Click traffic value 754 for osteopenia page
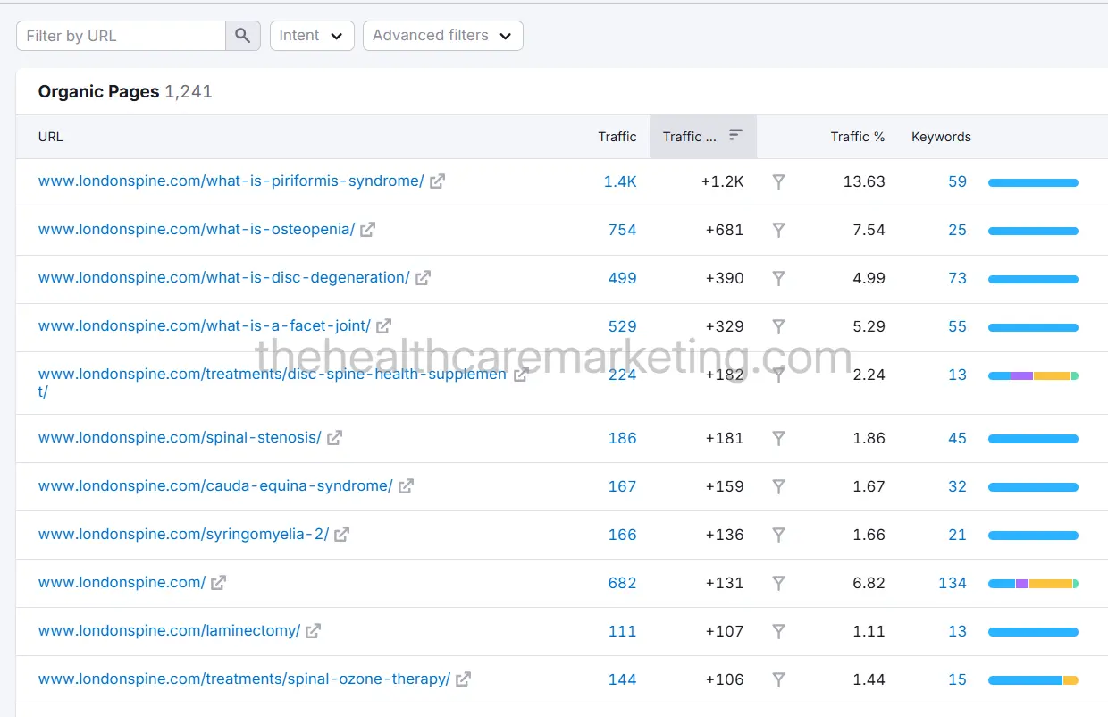The width and height of the screenshot is (1108, 717). click(x=622, y=230)
